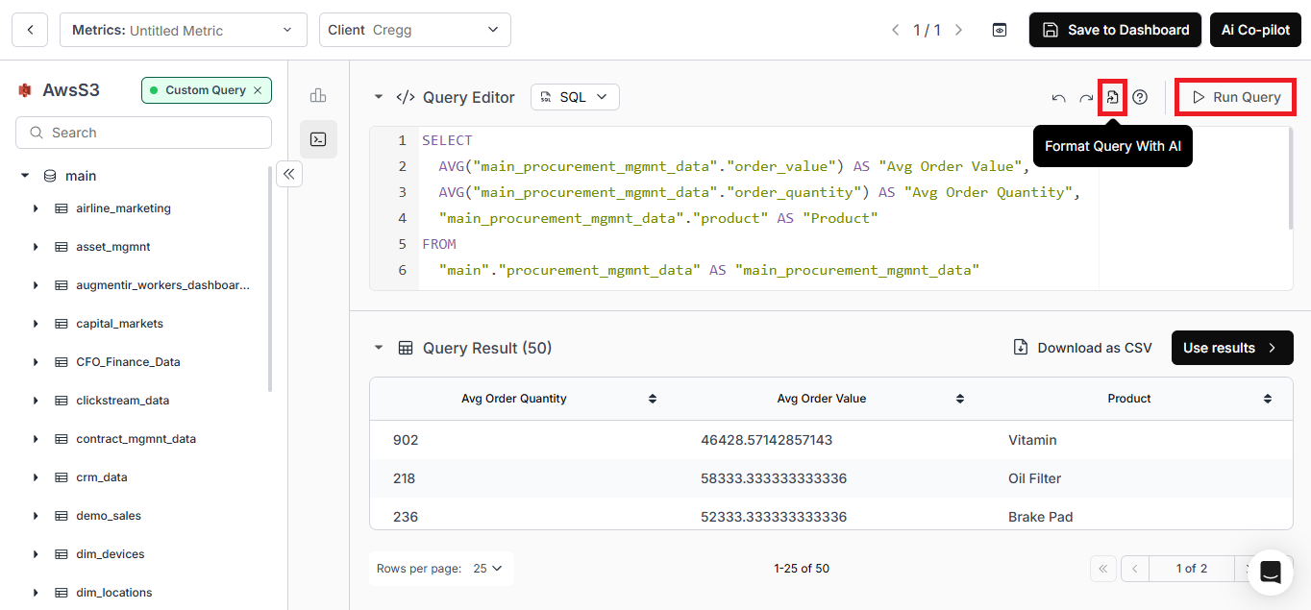Viewport: 1311px width, 610px height.
Task: Click page indicator 1 of 2
Action: point(1191,569)
